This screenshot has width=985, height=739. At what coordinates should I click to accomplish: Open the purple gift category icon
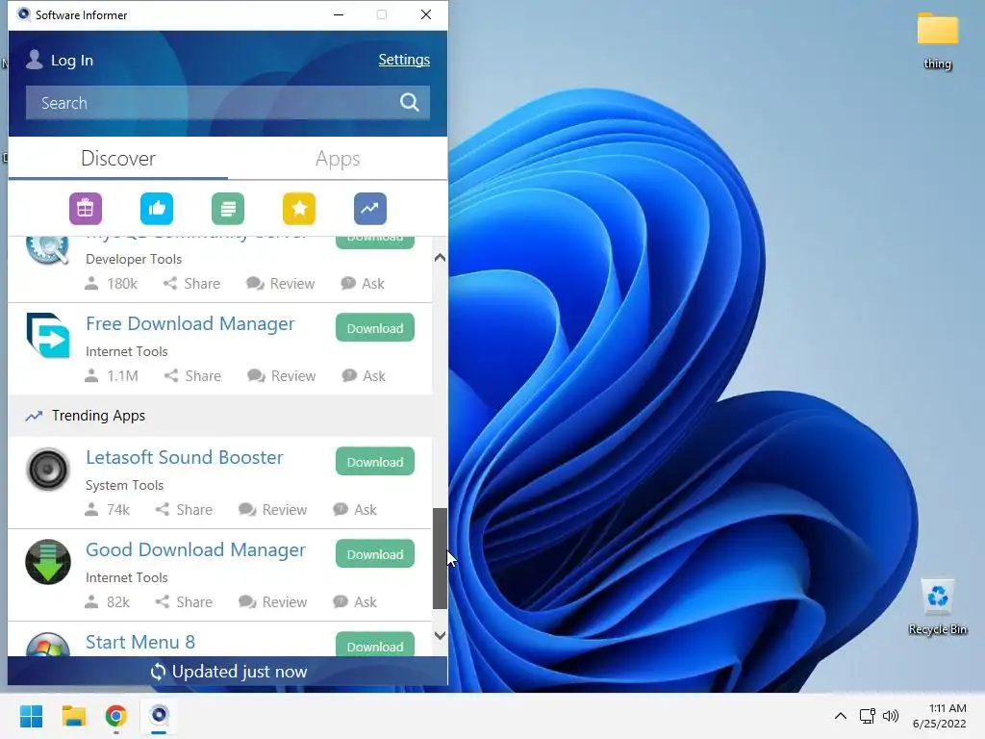[x=86, y=209]
